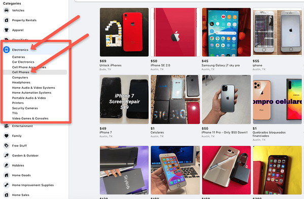304x199 pixels.
Task: Select the Property Rentals house icon
Action: tap(7, 20)
